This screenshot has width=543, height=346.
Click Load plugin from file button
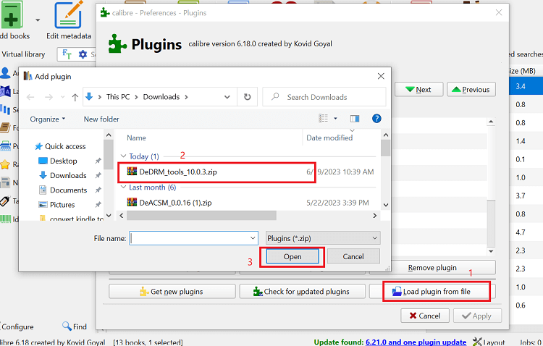tap(432, 292)
